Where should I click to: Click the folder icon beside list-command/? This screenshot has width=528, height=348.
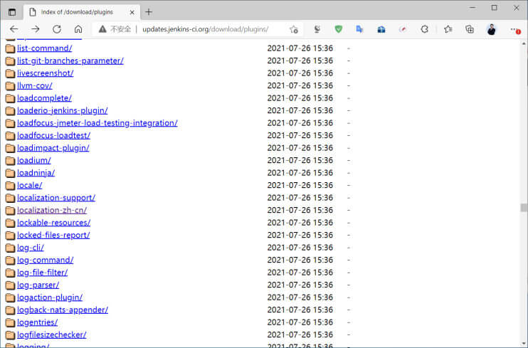(x=10, y=48)
